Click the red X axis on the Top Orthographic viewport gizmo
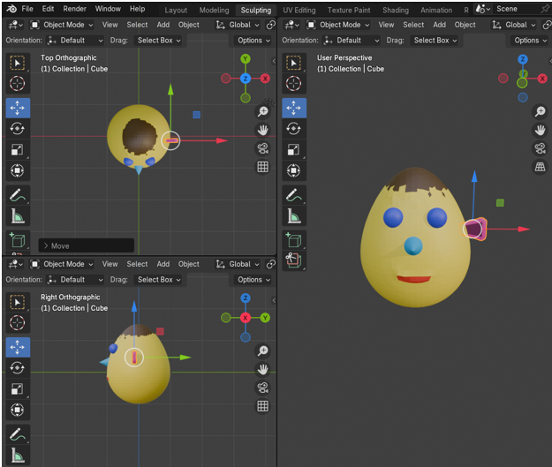552x467 pixels. (x=266, y=79)
